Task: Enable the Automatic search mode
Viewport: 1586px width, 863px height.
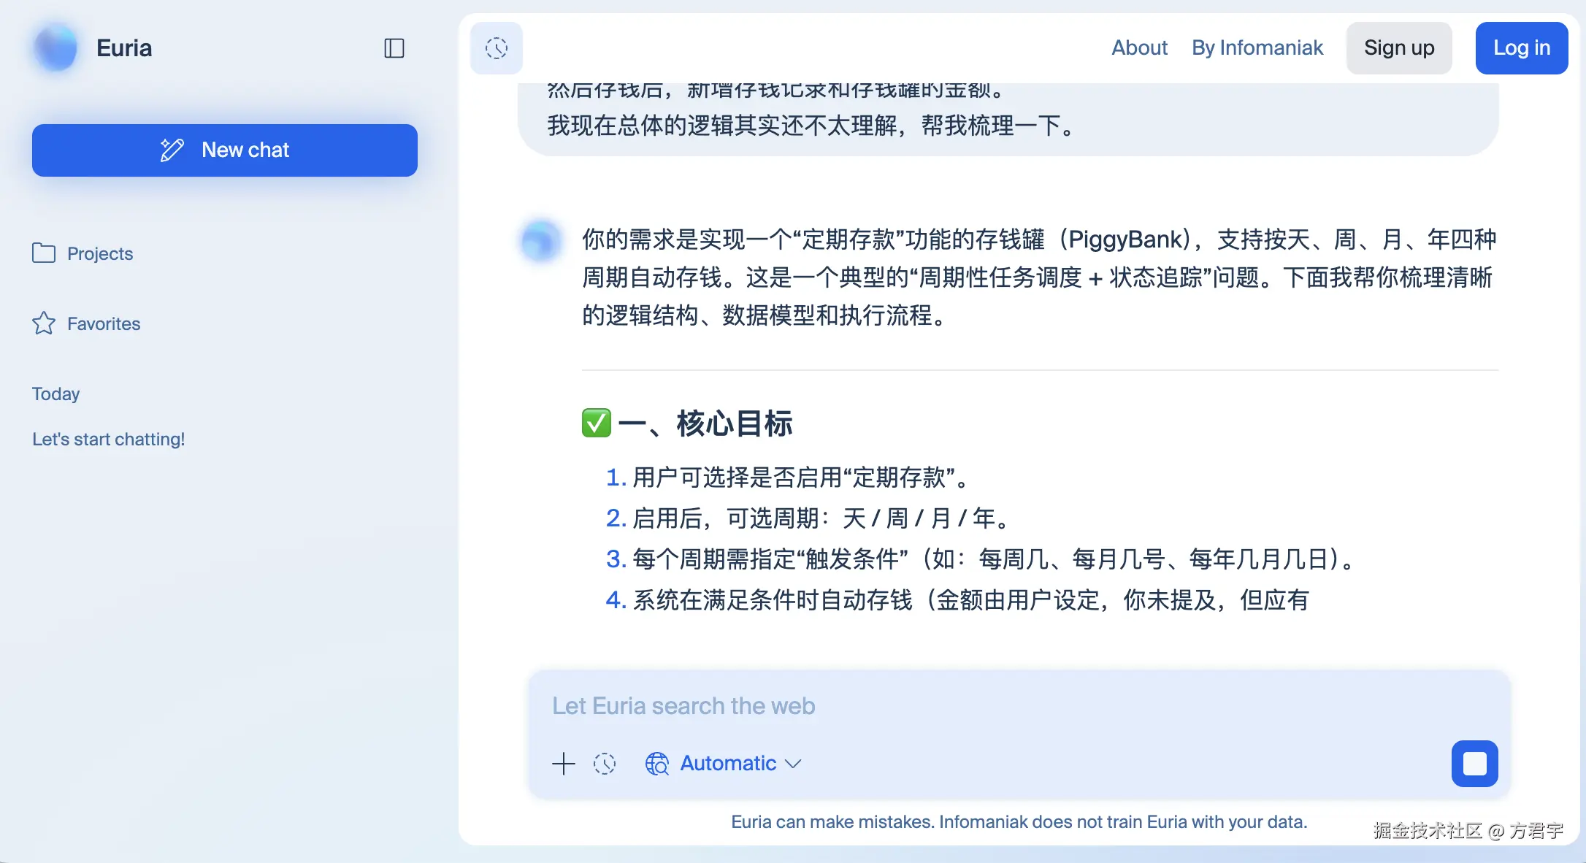Action: pos(727,763)
